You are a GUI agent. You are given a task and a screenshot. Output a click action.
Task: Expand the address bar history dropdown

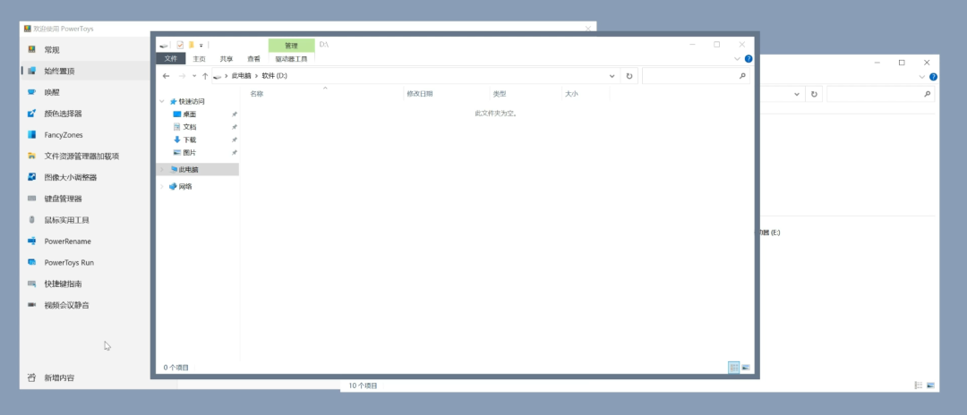pos(612,76)
